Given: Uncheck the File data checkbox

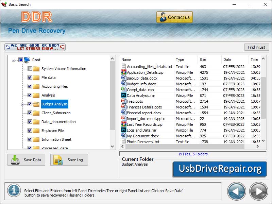Looking at the screenshot, I should (x=30, y=78).
